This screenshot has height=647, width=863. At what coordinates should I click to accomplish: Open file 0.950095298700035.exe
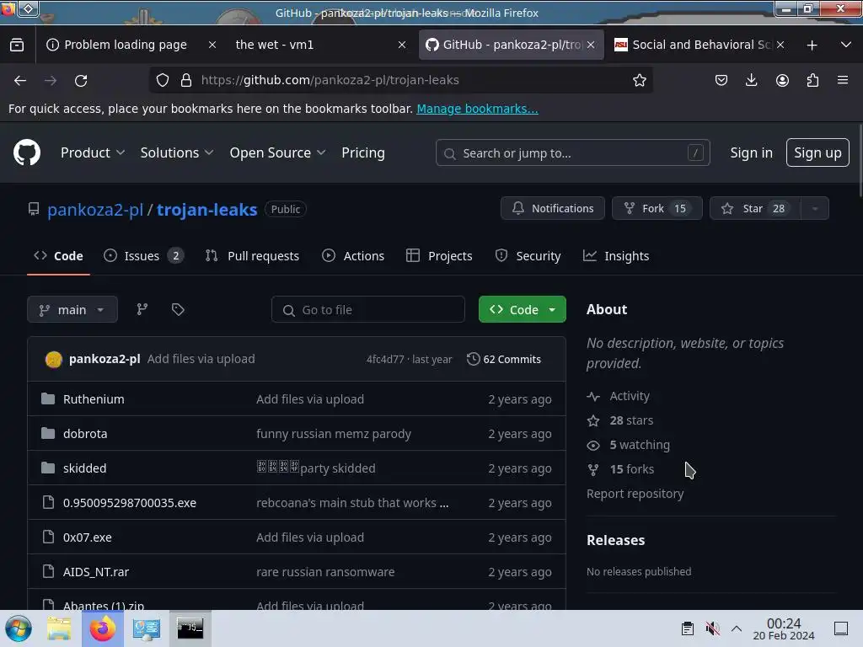click(129, 503)
